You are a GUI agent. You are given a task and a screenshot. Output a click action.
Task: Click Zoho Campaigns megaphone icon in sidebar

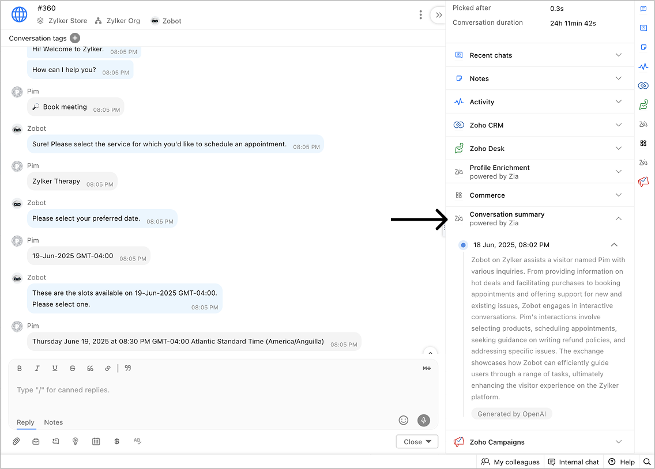643,181
